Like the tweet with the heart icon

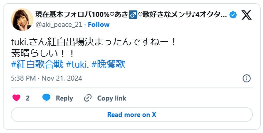click(x=16, y=98)
